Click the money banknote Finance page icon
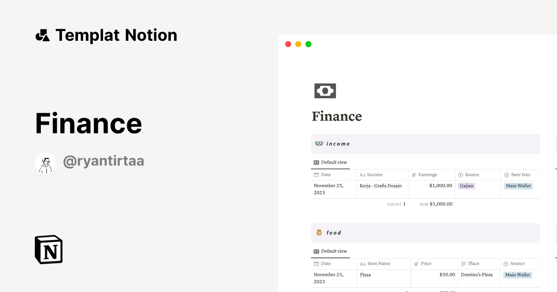Screen dimensions: 557x292 point(325,91)
